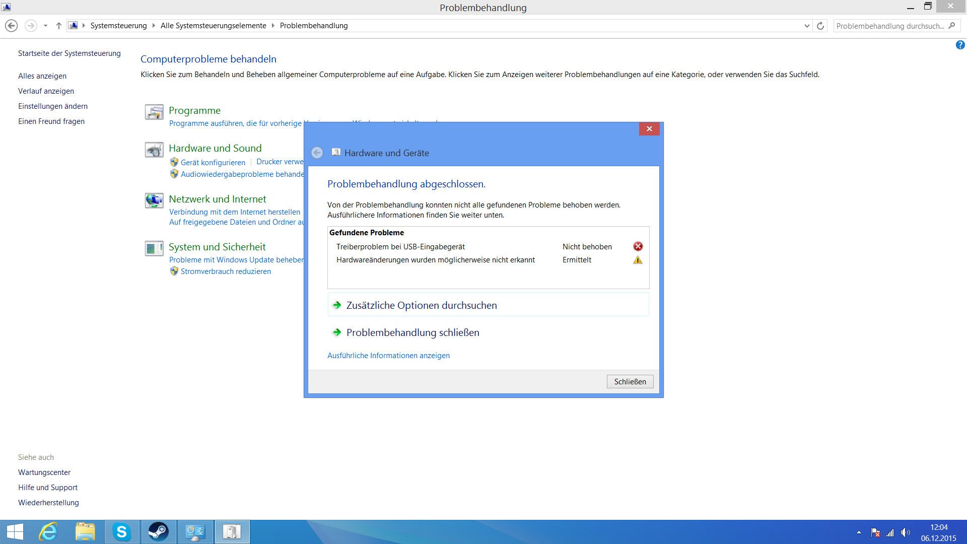This screenshot has height=544, width=967.
Task: Expand the address bar history dropdown
Action: coord(807,26)
